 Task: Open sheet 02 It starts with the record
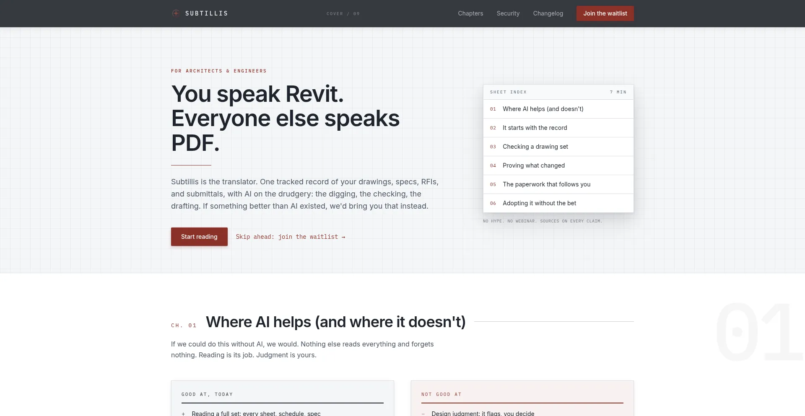coord(558,128)
